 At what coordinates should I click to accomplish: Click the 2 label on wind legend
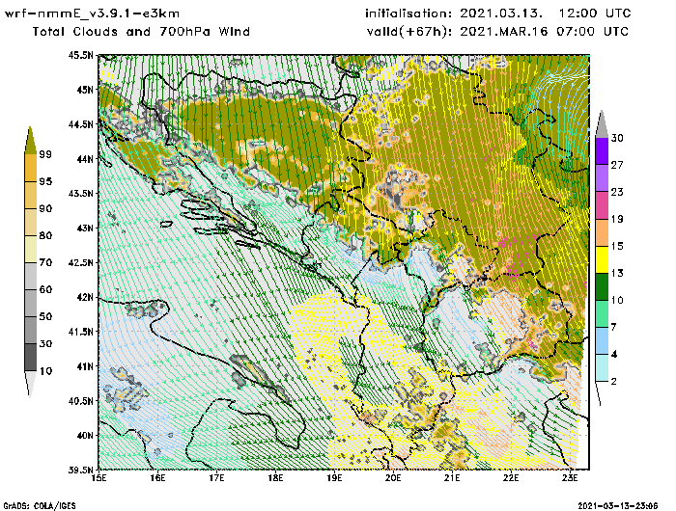pos(614,382)
